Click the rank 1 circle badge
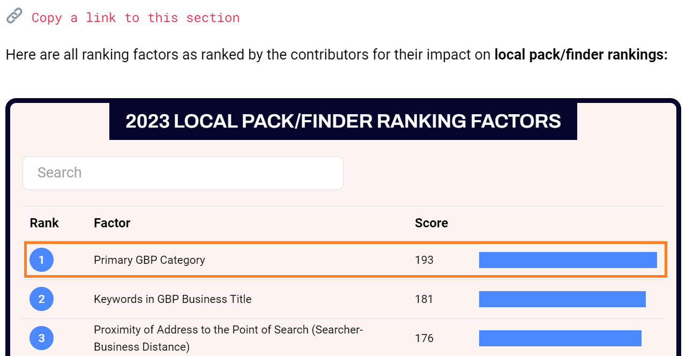Viewport: 686px width, 356px height. point(41,259)
